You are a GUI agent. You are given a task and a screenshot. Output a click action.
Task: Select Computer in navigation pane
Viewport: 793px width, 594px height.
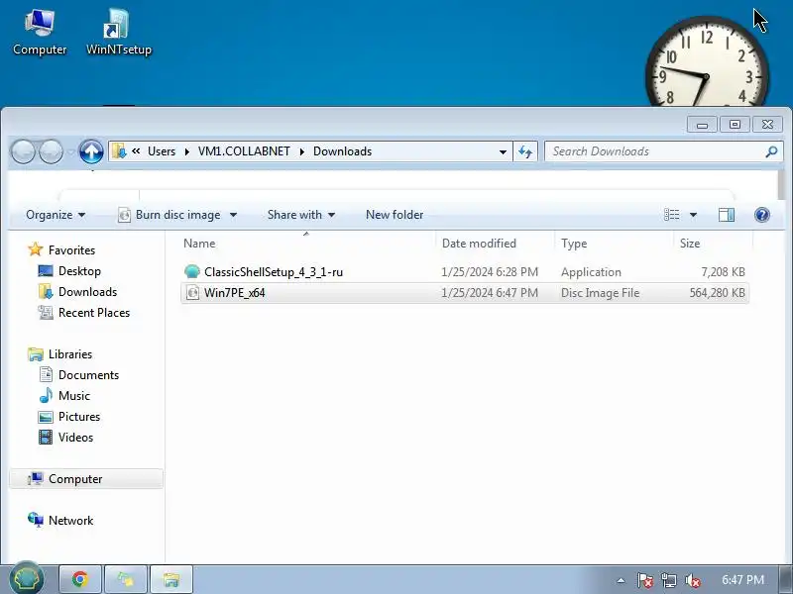point(86,479)
